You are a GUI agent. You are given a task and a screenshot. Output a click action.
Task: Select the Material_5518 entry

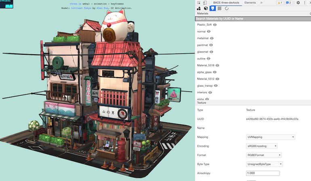[206, 66]
